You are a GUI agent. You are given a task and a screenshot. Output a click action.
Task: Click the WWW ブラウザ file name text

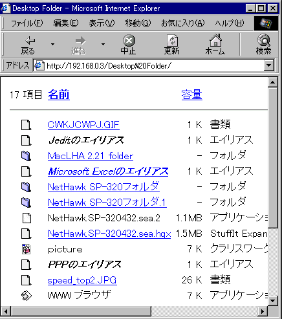pyautogui.click(x=80, y=295)
